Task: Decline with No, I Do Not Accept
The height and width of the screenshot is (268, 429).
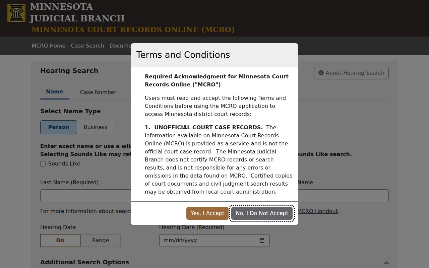Action: 262,213
